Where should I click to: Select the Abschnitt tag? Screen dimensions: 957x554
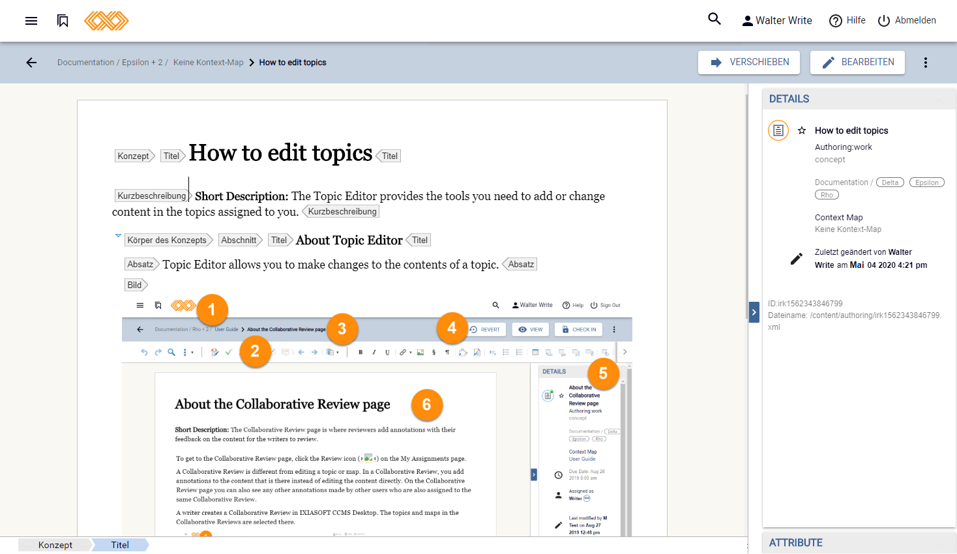click(241, 240)
